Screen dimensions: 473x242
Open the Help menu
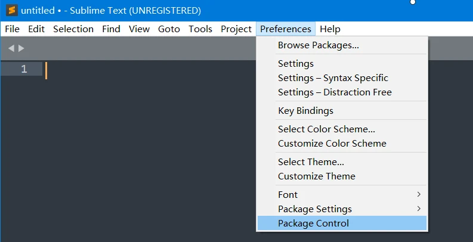(x=330, y=29)
